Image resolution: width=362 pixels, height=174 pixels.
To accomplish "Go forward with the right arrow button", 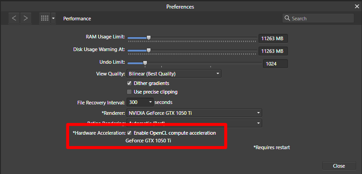I will click(x=26, y=19).
